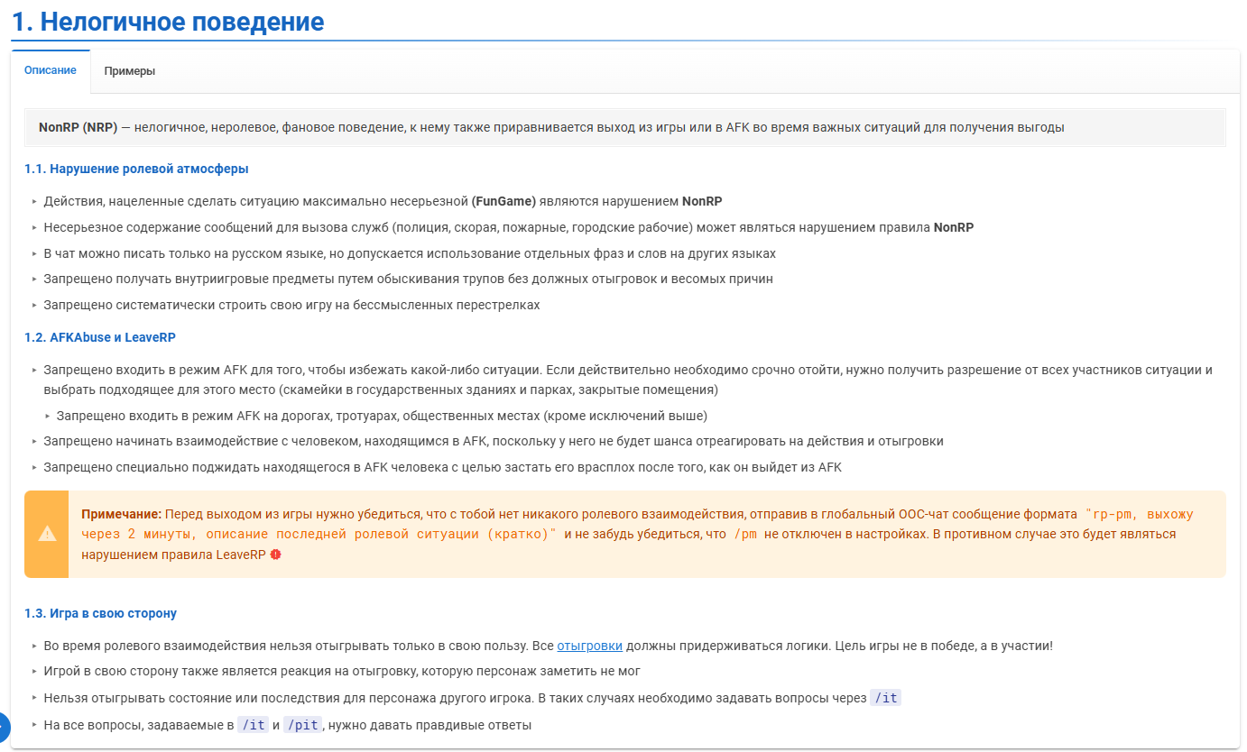The width and height of the screenshot is (1247, 752).
Task: Click the warning triangle icon in the note
Action: [47, 534]
